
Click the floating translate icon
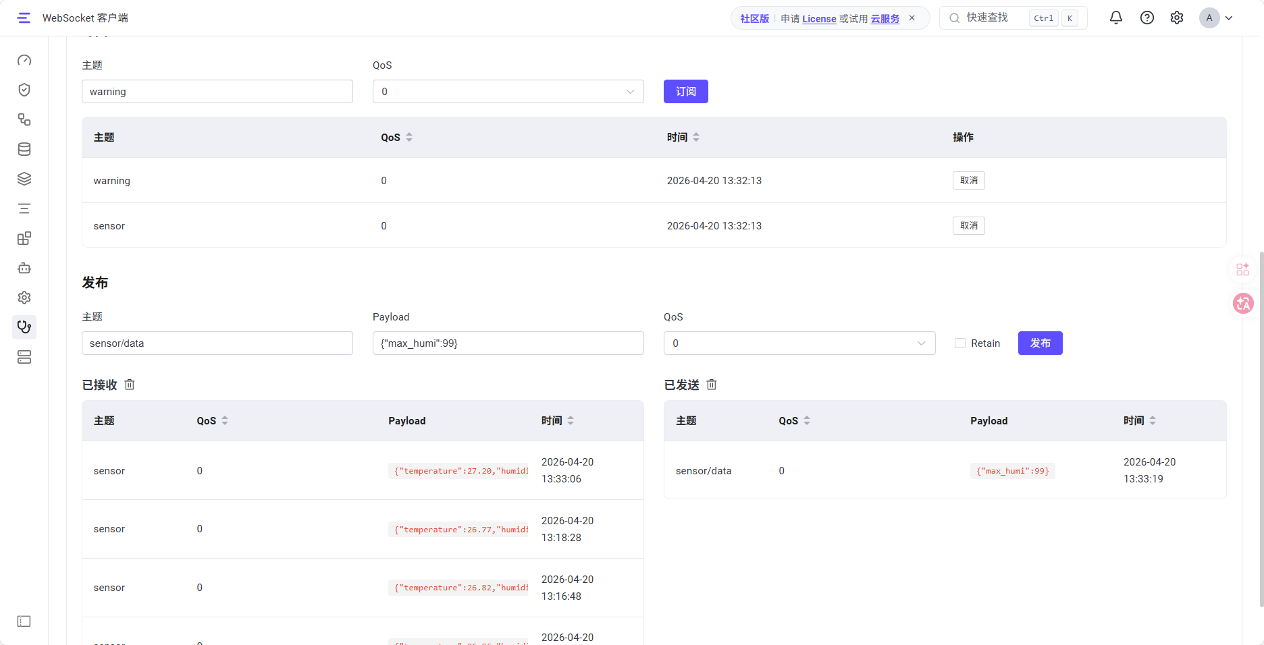click(1243, 304)
